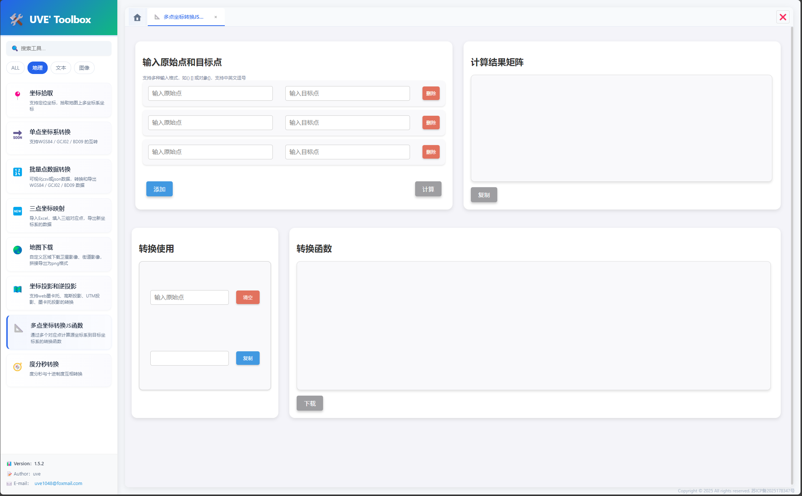Screen dimensions: 802x496
Task: Click the set-square icon for 多点坐标转换JS函数
Action: click(x=18, y=328)
